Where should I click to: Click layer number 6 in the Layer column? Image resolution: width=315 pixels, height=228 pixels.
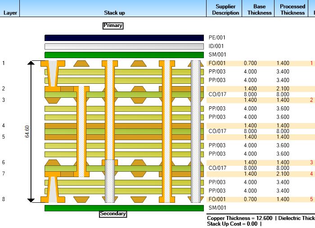pos(4,162)
